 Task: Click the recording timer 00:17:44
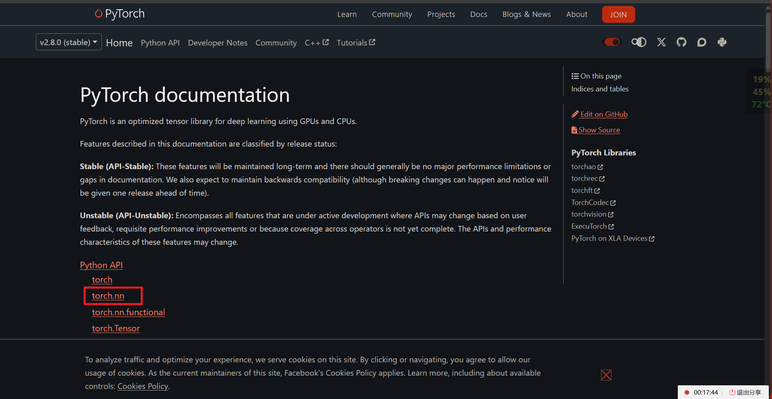pos(706,392)
